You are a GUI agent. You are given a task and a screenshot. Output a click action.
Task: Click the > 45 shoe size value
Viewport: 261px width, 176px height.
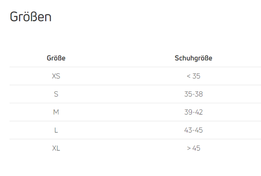pos(193,148)
